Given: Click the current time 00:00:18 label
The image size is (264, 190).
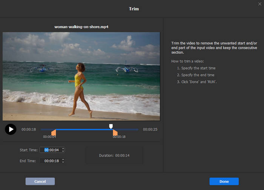Looking at the screenshot, I should [x=29, y=129].
